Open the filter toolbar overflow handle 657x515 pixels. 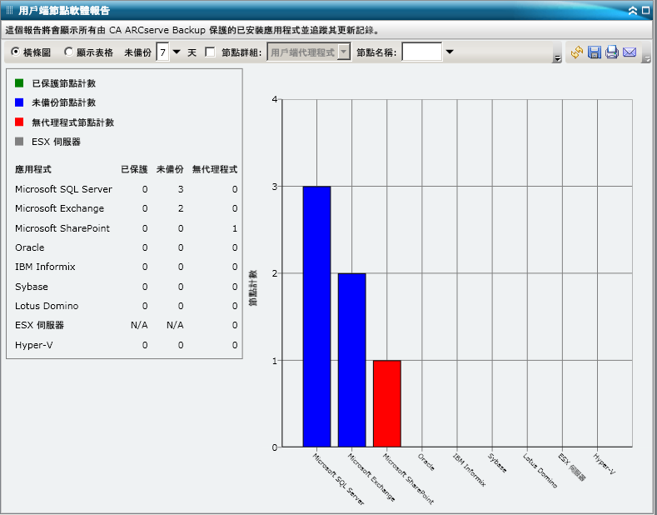[557, 59]
